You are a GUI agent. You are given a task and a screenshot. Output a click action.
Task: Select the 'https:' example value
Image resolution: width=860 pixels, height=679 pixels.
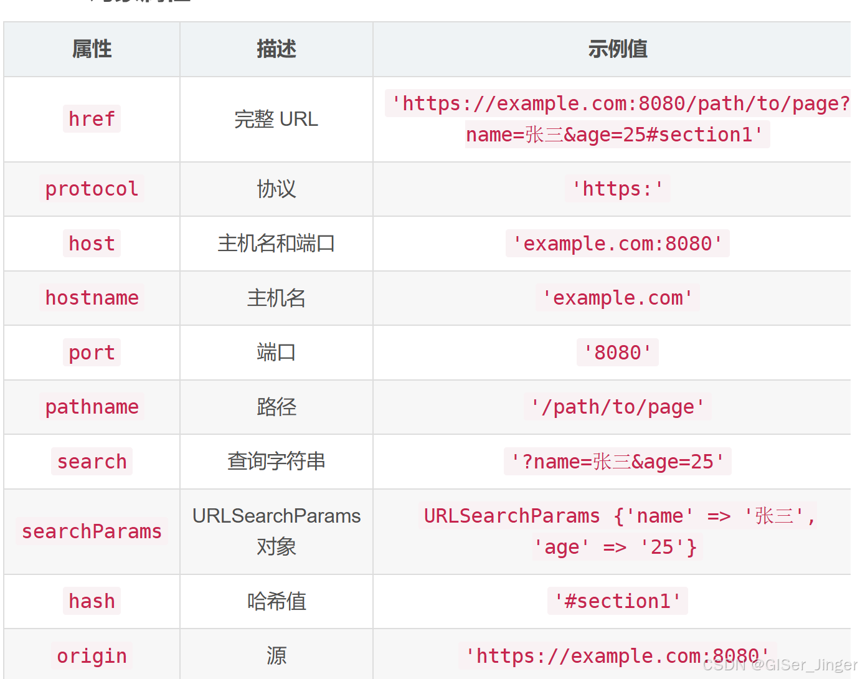point(617,189)
